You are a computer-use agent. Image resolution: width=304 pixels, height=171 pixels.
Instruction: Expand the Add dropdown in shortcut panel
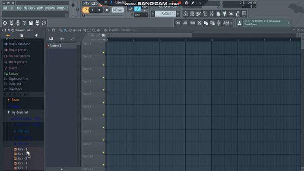pyautogui.click(x=228, y=23)
